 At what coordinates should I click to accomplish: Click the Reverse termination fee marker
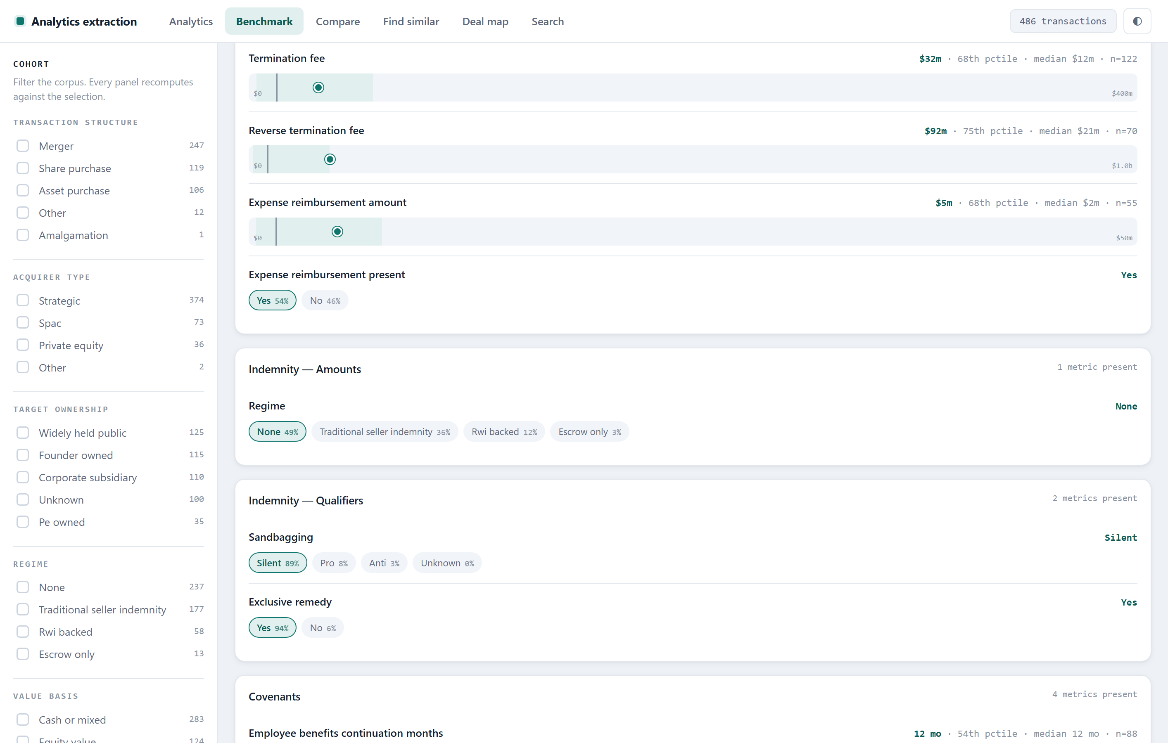point(330,159)
